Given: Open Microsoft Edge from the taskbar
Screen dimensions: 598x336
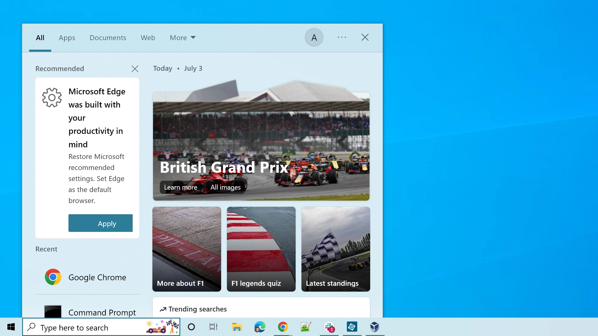Looking at the screenshot, I should [260, 327].
